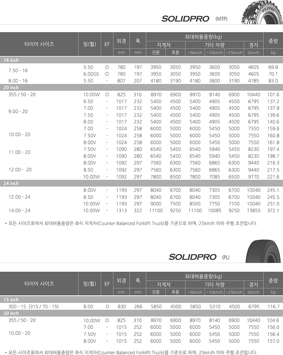Viewport: 283px width, 355px height.
Task: Click the '8.00 - 16' tire size
Action: click(18, 80)
